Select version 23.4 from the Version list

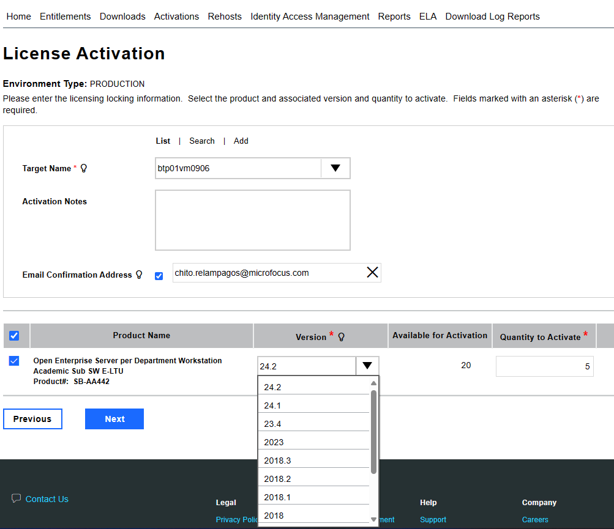click(272, 423)
